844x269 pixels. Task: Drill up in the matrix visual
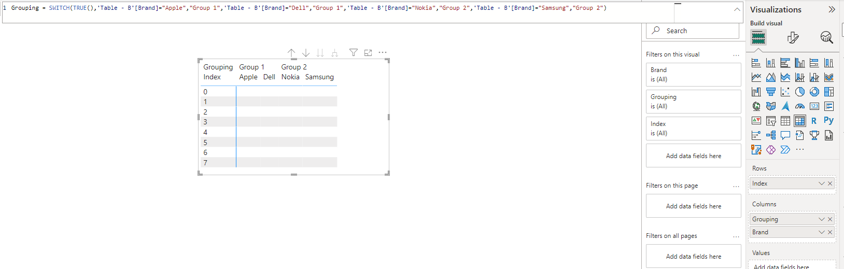coord(291,53)
